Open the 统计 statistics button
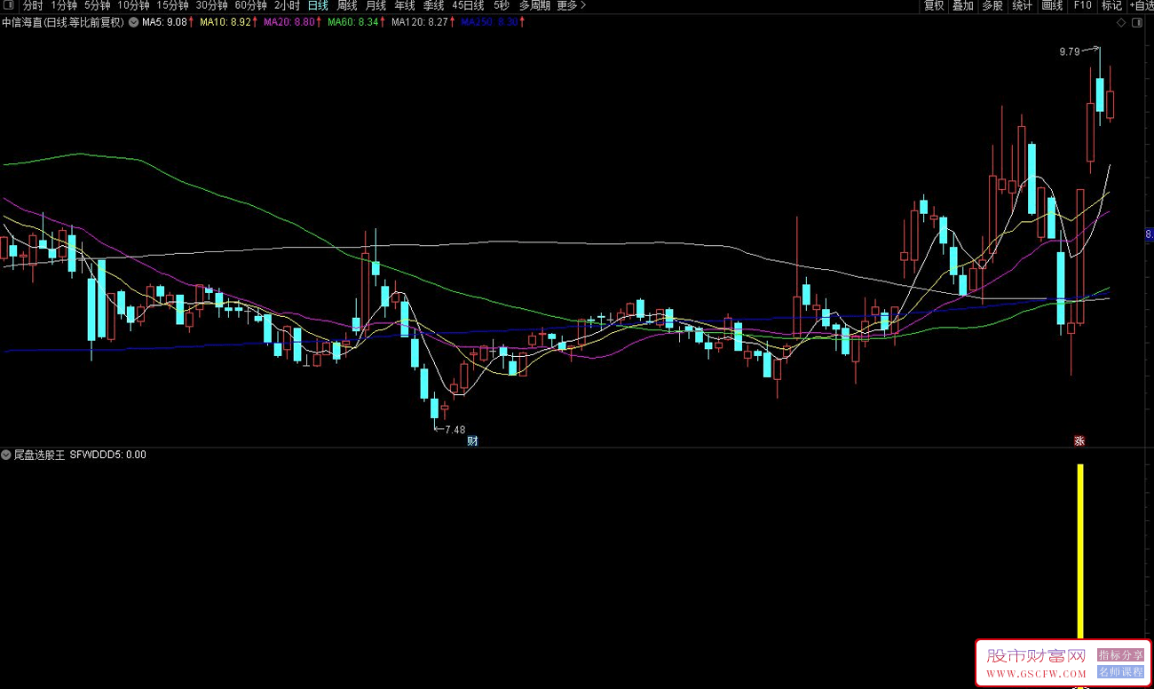The image size is (1154, 689). (x=1022, y=5)
